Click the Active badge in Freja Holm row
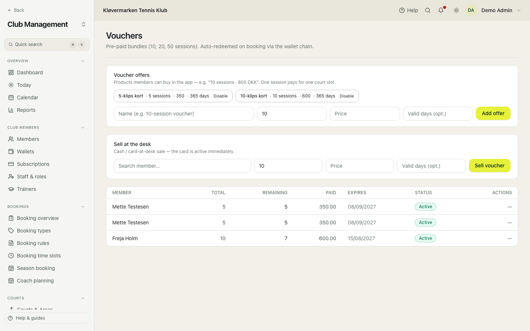The width and height of the screenshot is (530, 331). tap(425, 238)
